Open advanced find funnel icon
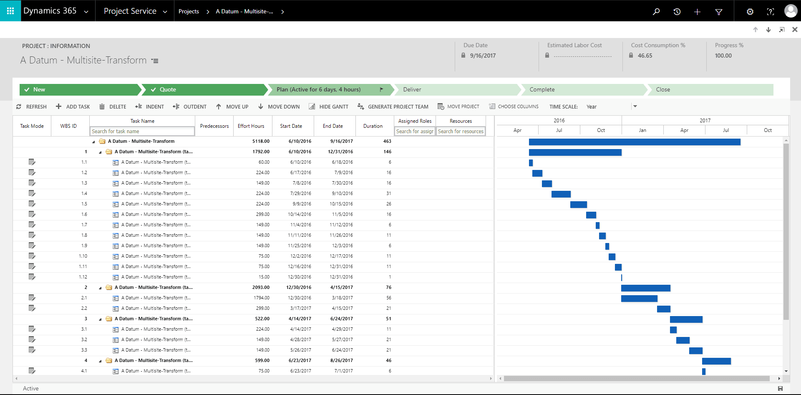This screenshot has width=801, height=395. [718, 12]
